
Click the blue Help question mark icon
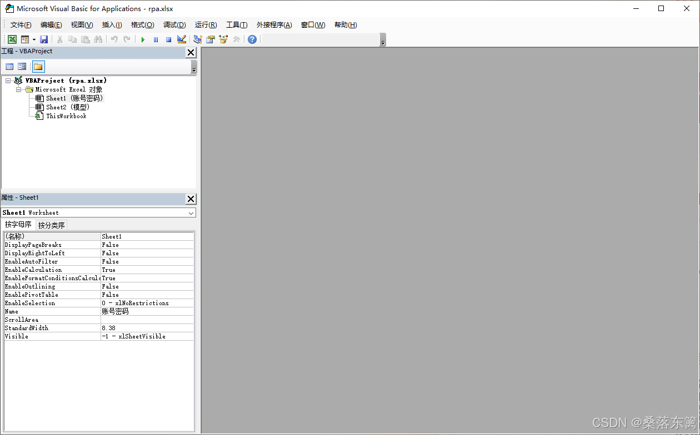coord(252,39)
